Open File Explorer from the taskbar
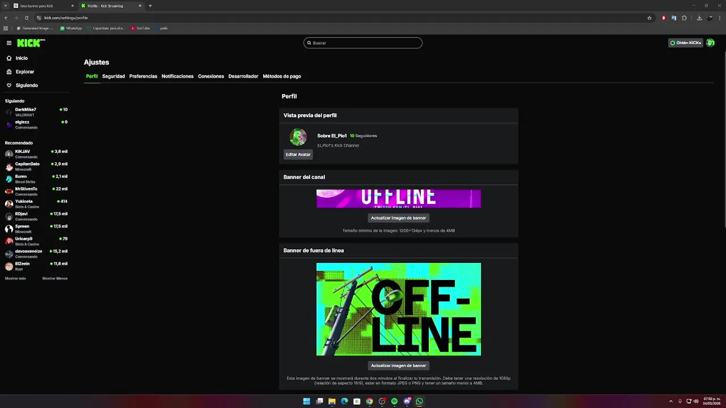Image resolution: width=726 pixels, height=408 pixels. 332,401
